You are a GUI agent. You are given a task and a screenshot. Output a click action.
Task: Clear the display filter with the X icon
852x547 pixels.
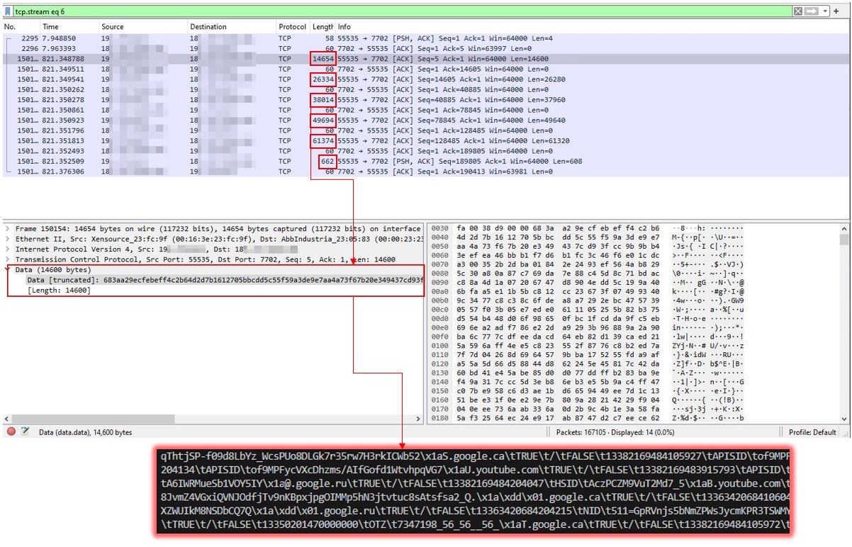point(798,11)
